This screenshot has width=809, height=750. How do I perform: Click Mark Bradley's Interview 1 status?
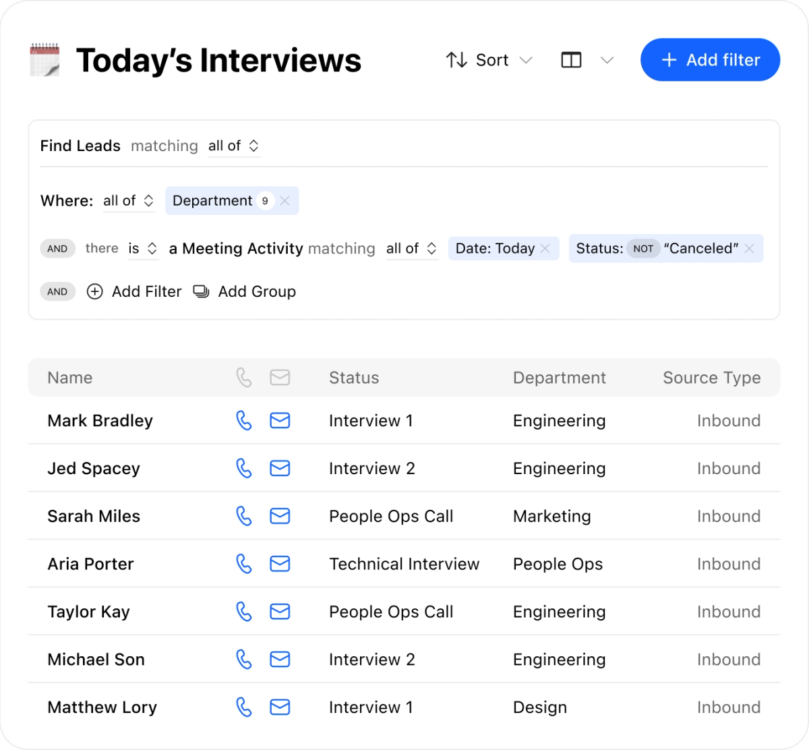(371, 420)
